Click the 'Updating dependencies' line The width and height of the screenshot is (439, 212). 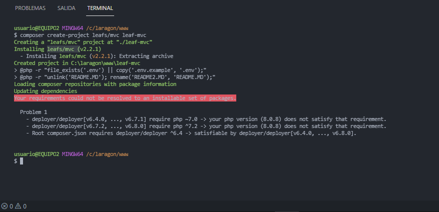[46, 91]
